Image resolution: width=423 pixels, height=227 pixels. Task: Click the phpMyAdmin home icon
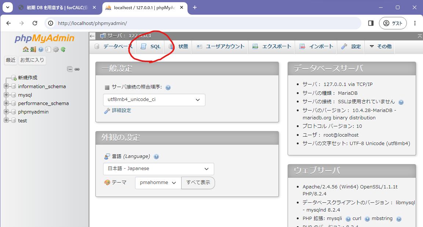point(25,49)
